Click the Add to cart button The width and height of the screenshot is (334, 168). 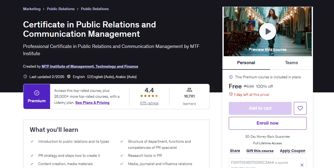(260, 108)
